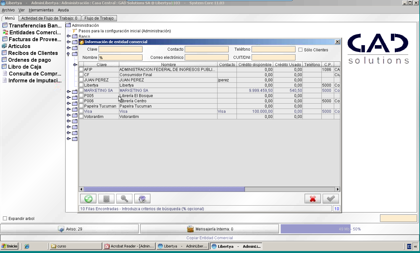
Task: Click the green refresh button in the dialog
Action: pyautogui.click(x=88, y=198)
